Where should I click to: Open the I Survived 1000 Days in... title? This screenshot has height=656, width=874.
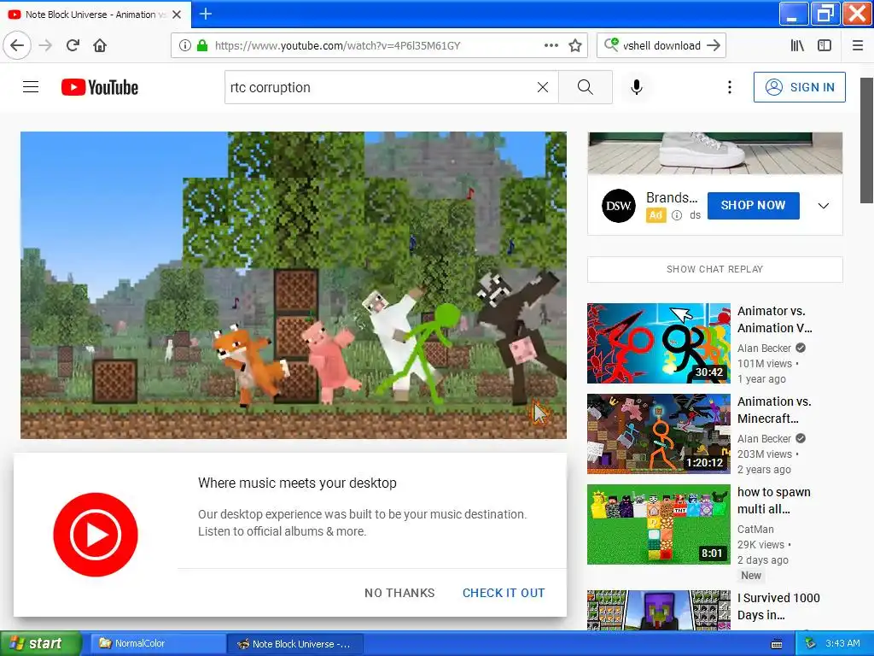(778, 606)
